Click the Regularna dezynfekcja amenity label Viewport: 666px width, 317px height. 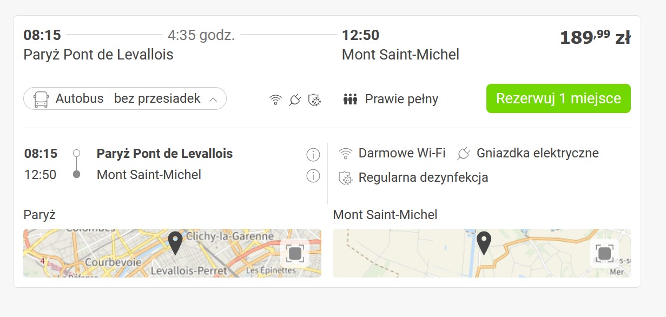tap(423, 177)
